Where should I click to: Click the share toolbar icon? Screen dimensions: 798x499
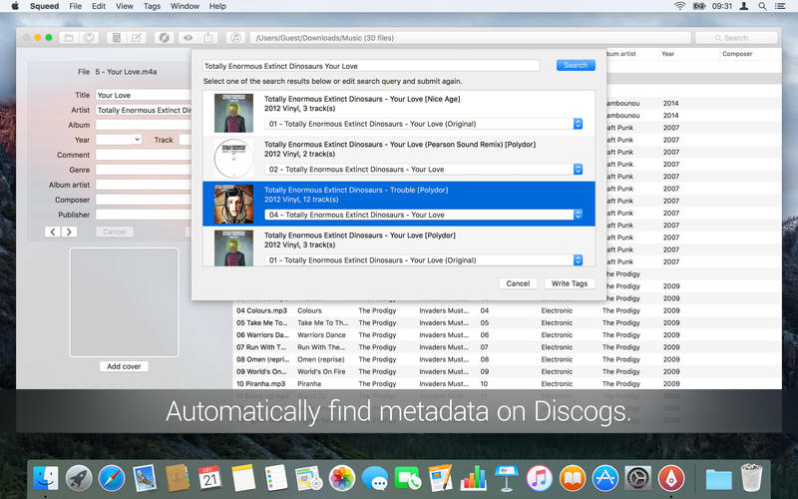[x=208, y=38]
